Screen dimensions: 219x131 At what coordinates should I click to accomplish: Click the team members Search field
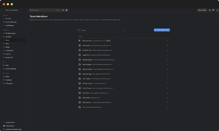click(100, 30)
